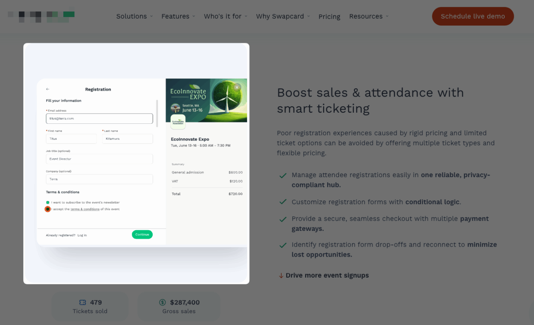This screenshot has height=325, width=534.
Task: Expand the Why Swapcard menu
Action: pos(283,16)
